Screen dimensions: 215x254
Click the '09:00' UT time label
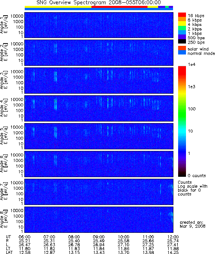click(x=98, y=237)
